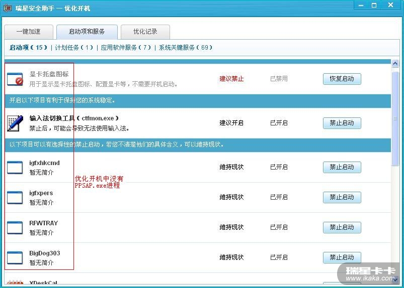Show the 系统关键服务 (69) list
This screenshot has width=404, height=288.
pyautogui.click(x=186, y=48)
